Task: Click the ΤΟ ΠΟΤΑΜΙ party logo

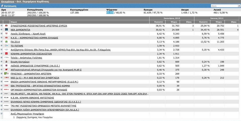Action: pyautogui.click(x=7, y=46)
